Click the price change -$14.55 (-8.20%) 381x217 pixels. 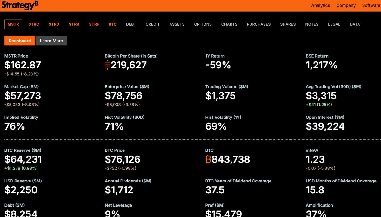pos(22,74)
